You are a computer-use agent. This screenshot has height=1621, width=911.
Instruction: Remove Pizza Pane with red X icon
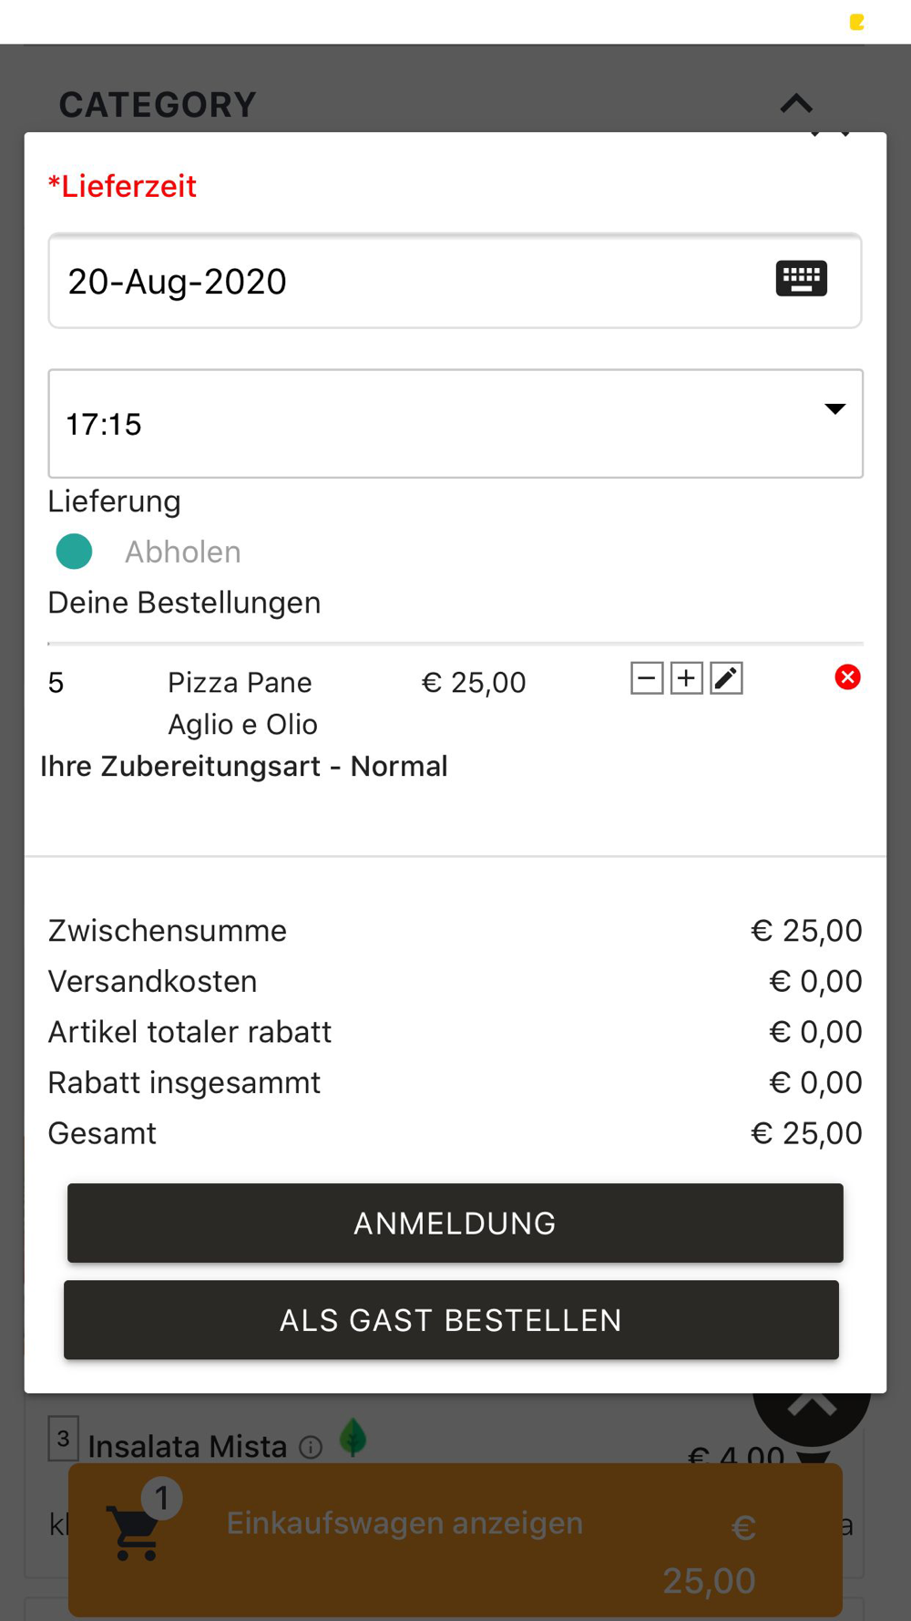(x=847, y=677)
